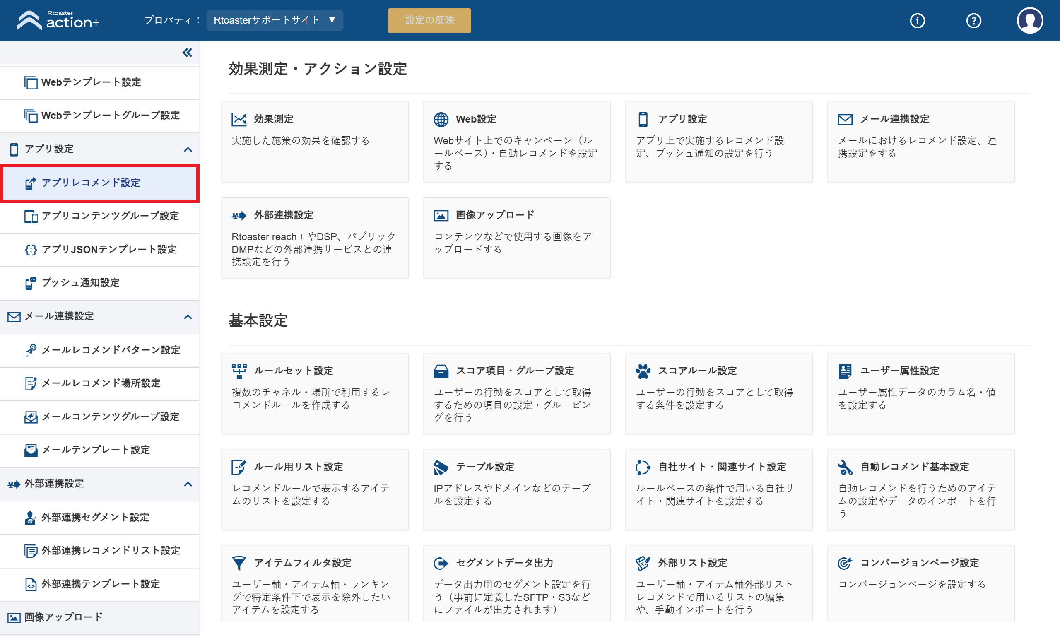Screen dimensions: 1060x636
Task: Open 画像アップロード in the sidebar
Action: click(x=99, y=617)
